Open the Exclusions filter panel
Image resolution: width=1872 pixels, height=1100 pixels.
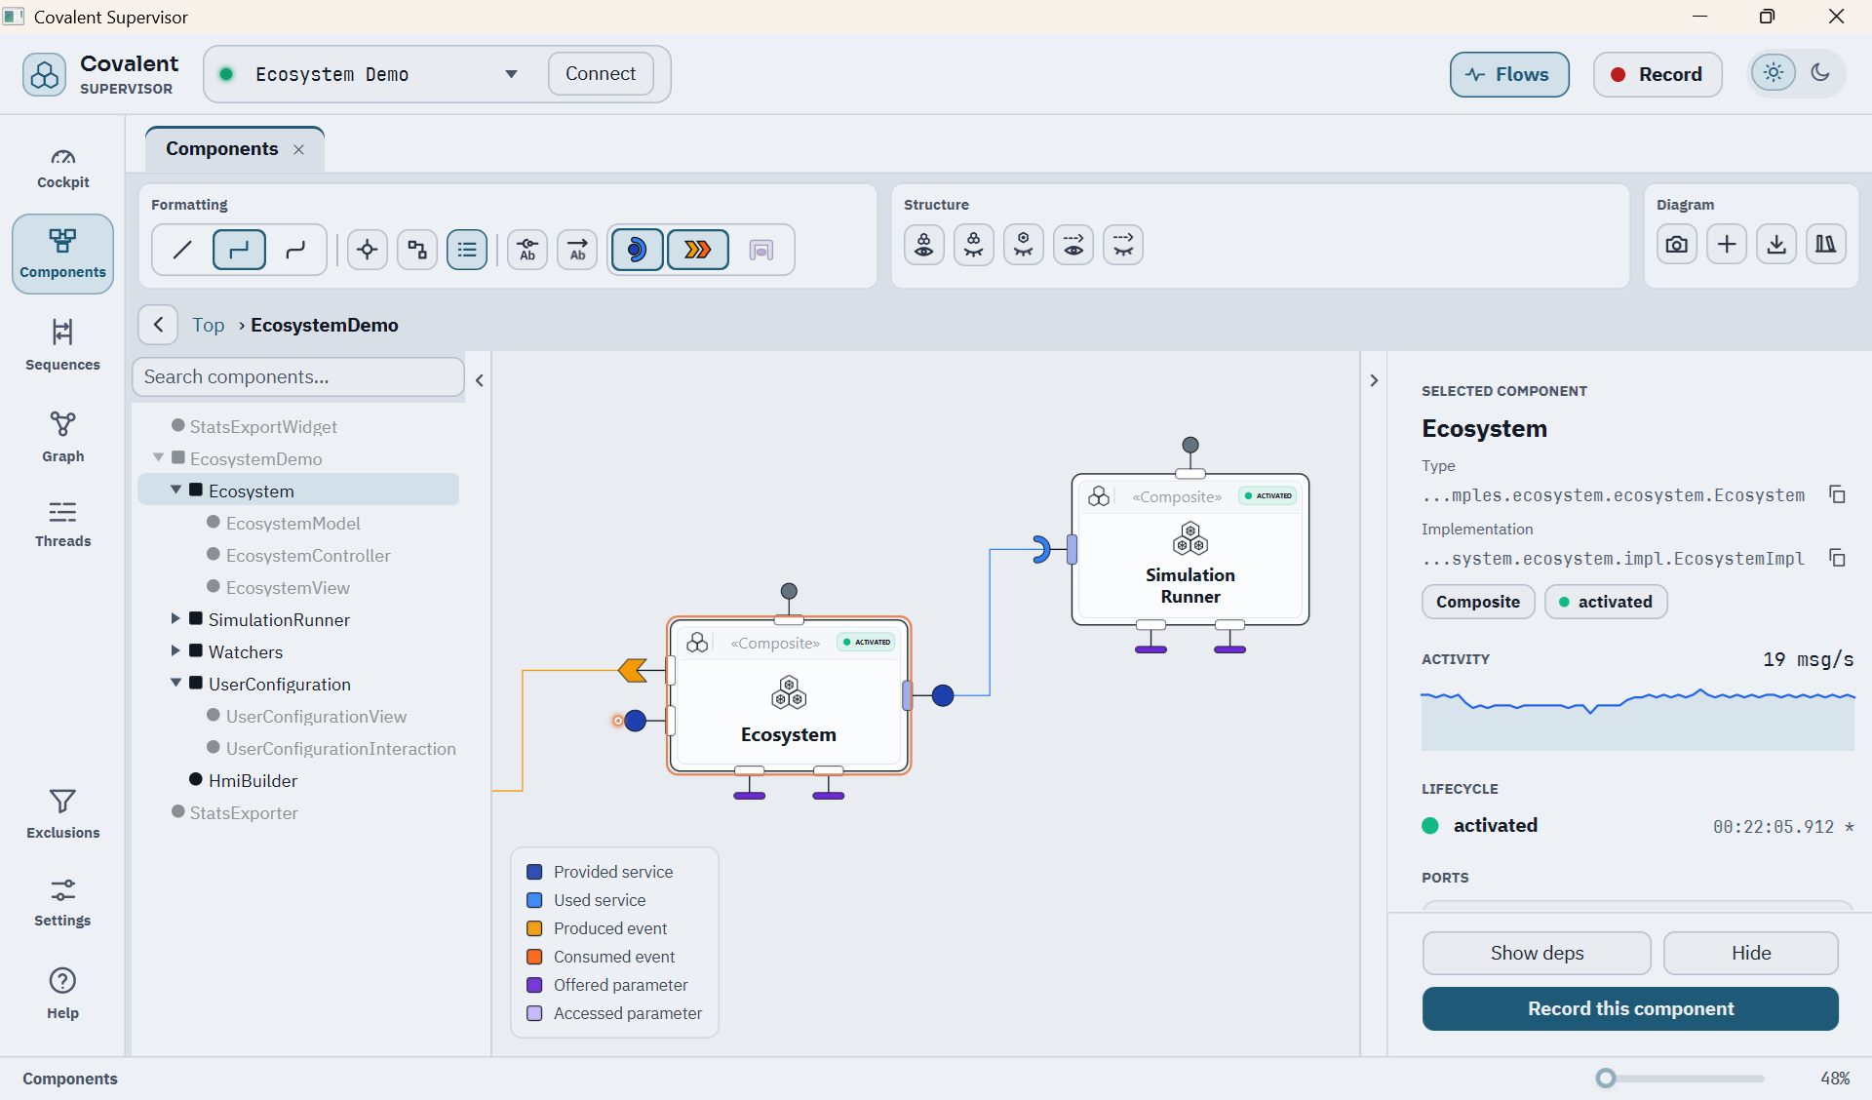point(62,813)
